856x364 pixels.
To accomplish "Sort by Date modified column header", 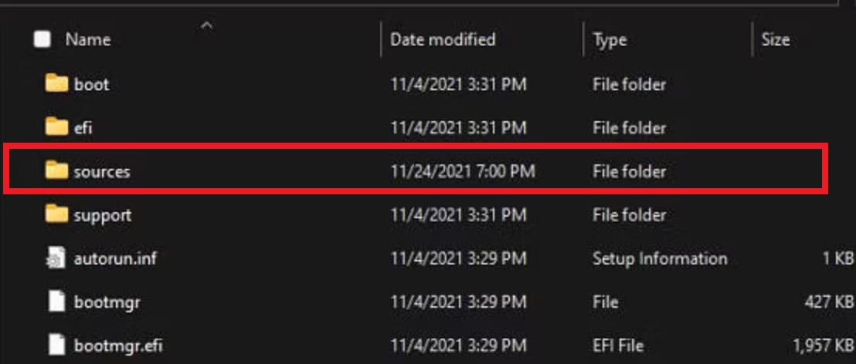I will click(443, 39).
